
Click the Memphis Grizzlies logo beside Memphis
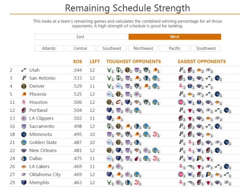(x=24, y=182)
